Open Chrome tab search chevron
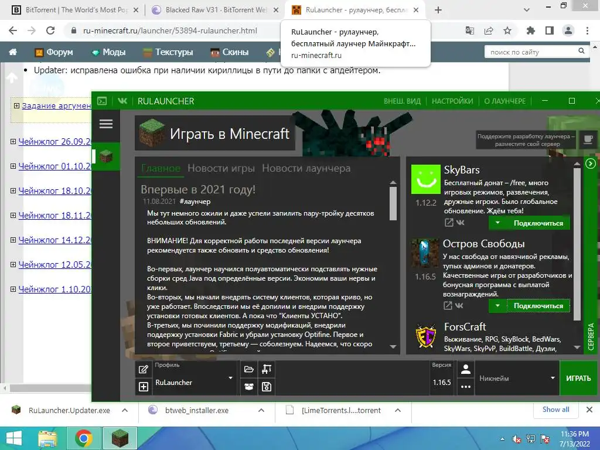Screen dimensions: 600x450 pos(527,10)
